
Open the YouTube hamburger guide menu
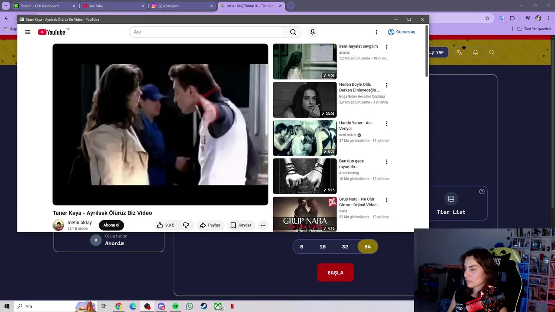(x=28, y=32)
